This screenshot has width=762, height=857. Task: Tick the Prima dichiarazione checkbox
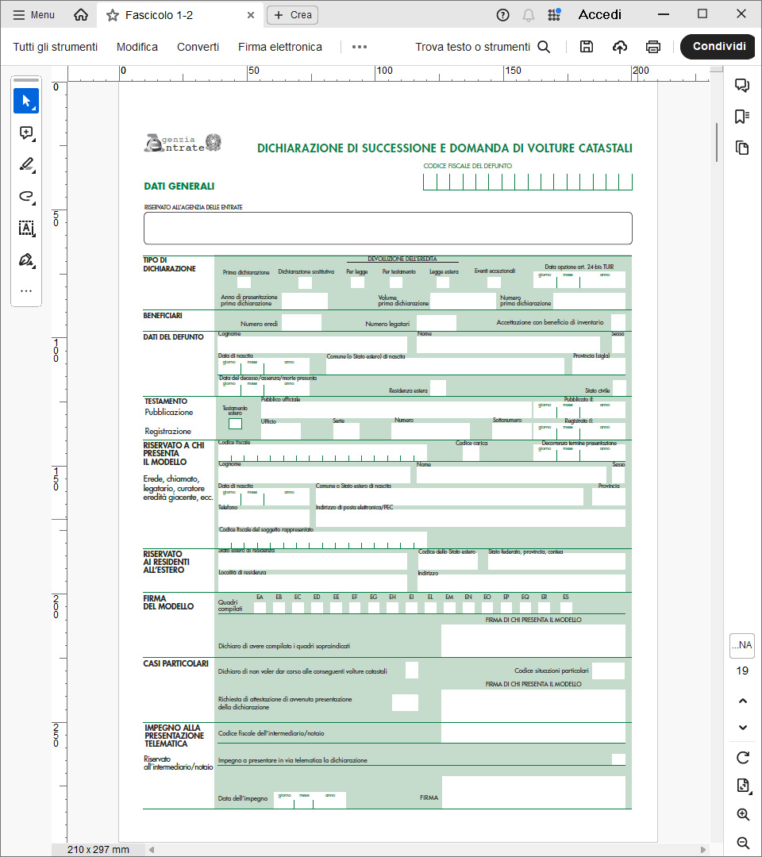(x=244, y=282)
